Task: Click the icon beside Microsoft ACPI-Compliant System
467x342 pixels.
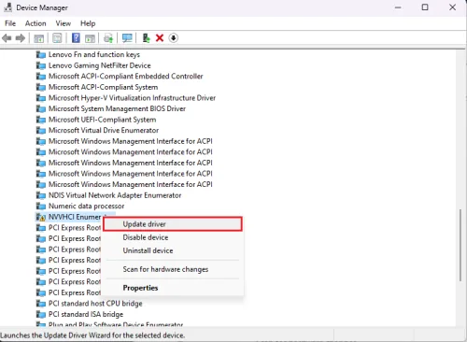Action: click(41, 87)
